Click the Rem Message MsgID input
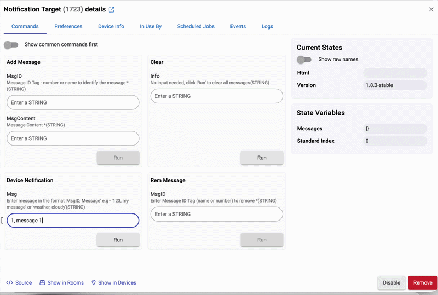This screenshot has height=295, width=438. pyautogui.click(x=216, y=214)
